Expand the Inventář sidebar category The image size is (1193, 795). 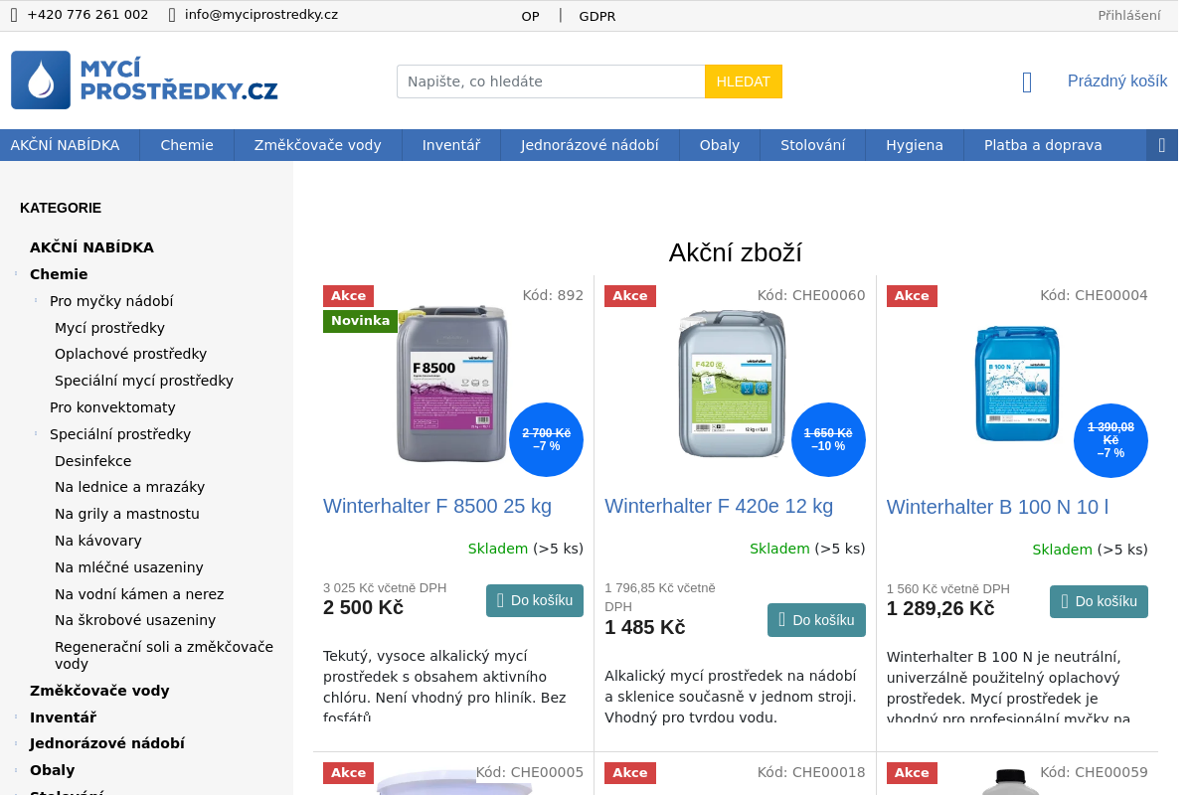16,717
